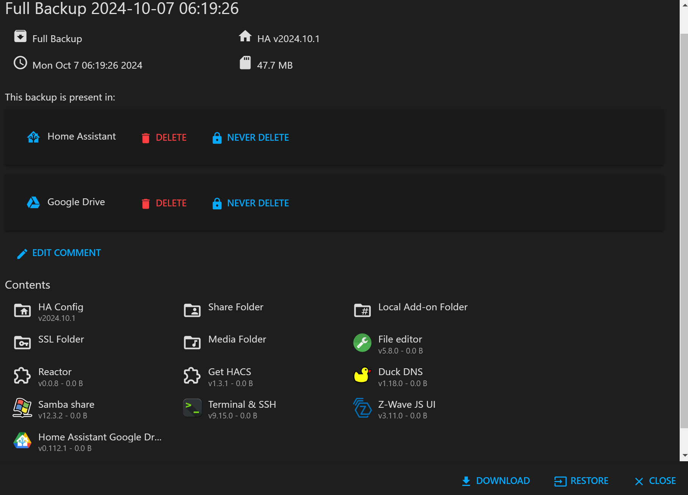The image size is (688, 495).
Task: Click the Home Assistant Google Drive Backup icon
Action: pyautogui.click(x=22, y=440)
